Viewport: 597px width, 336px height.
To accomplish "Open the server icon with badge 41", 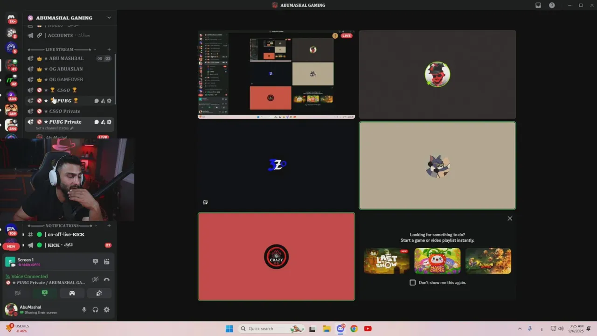I will pos(11,65).
